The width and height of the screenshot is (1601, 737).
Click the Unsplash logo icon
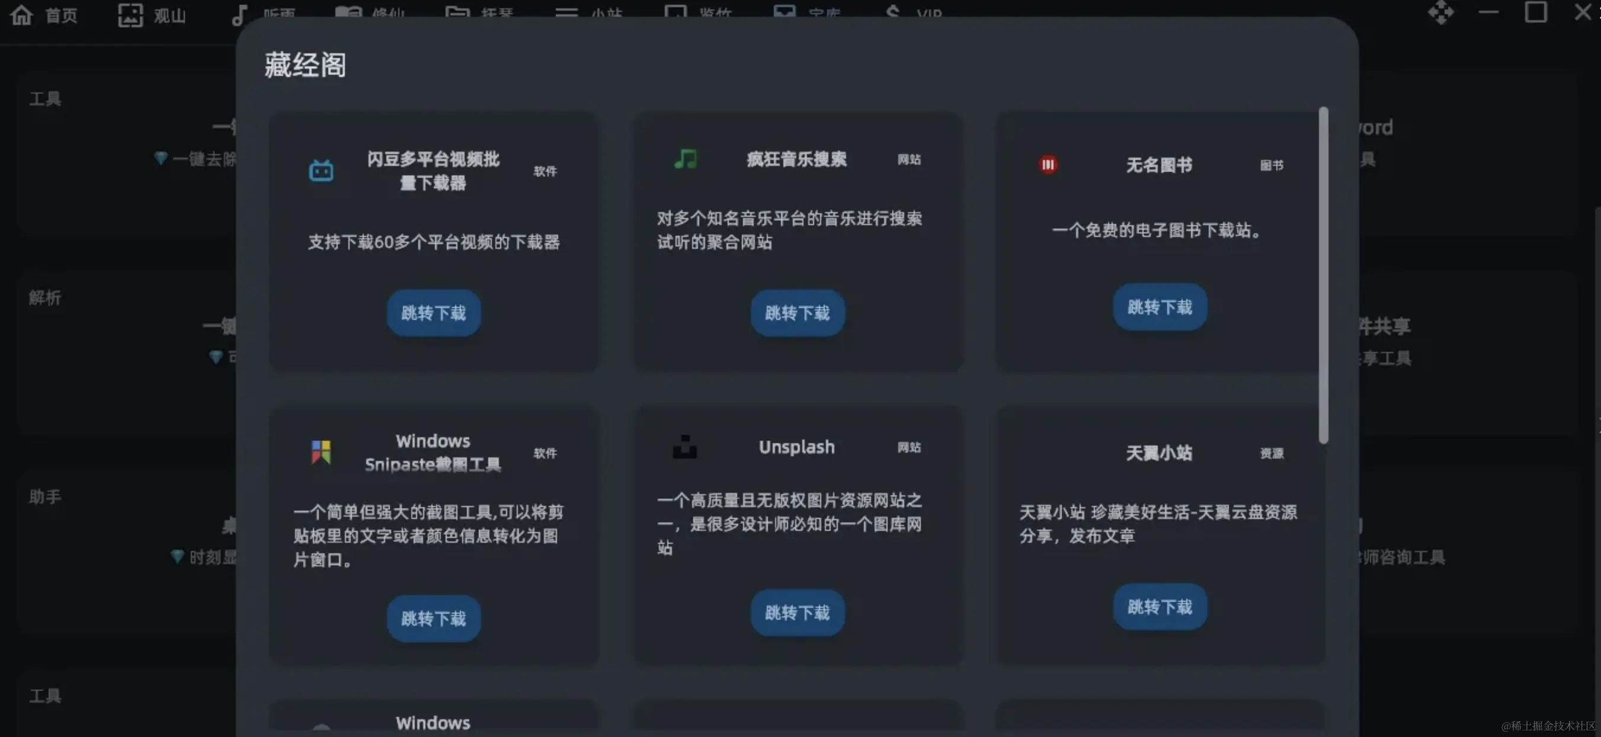685,446
